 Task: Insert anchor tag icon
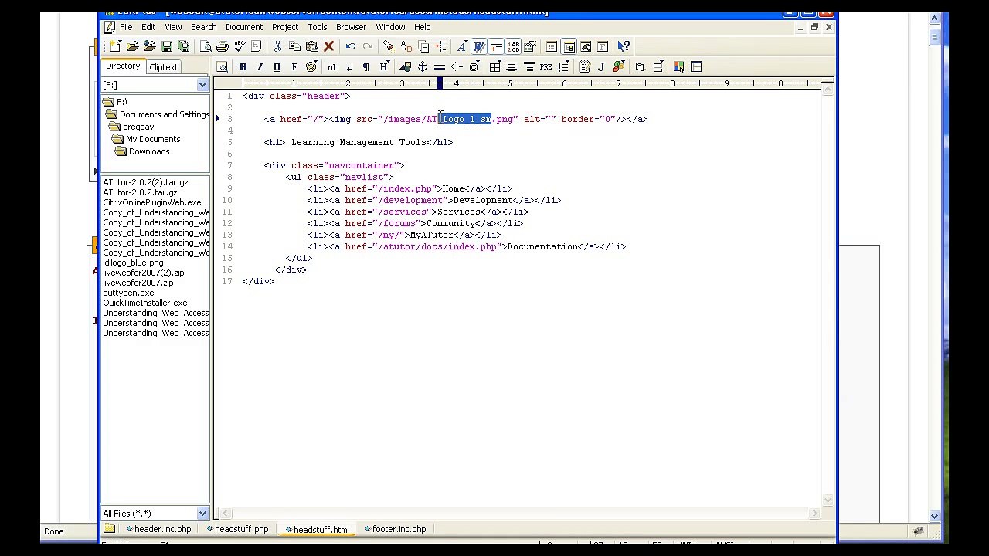(422, 67)
